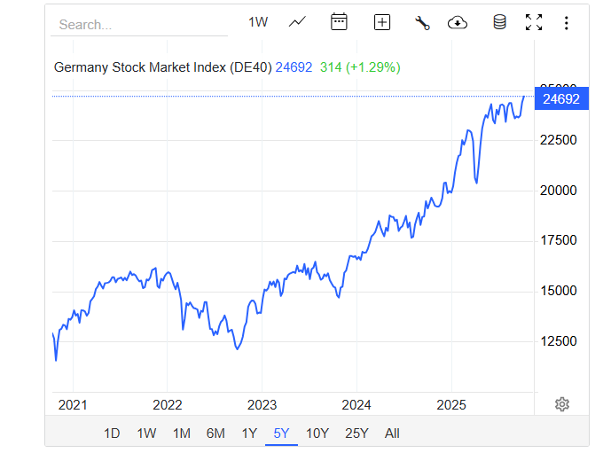
Task: Click the chart type line icon
Action: coord(297,22)
